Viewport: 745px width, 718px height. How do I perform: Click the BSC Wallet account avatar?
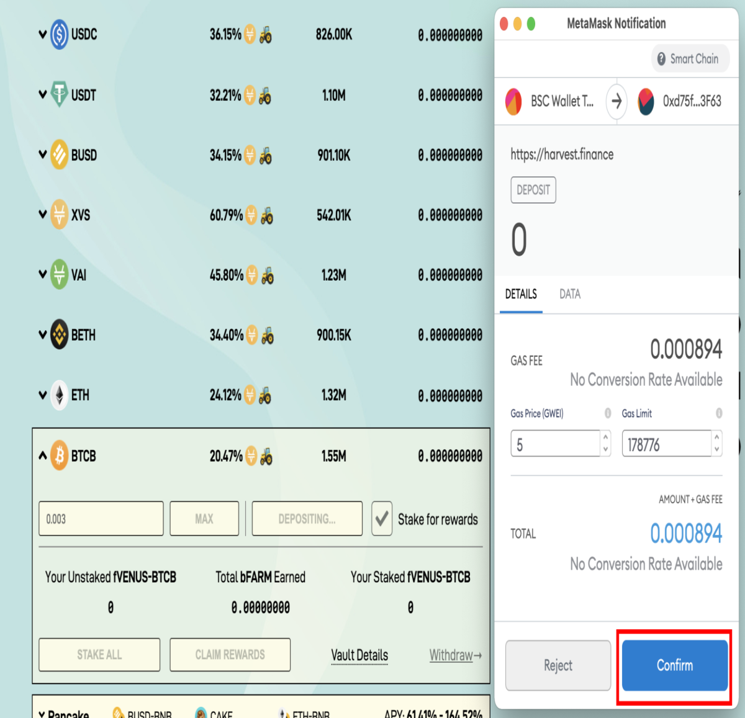pyautogui.click(x=513, y=101)
